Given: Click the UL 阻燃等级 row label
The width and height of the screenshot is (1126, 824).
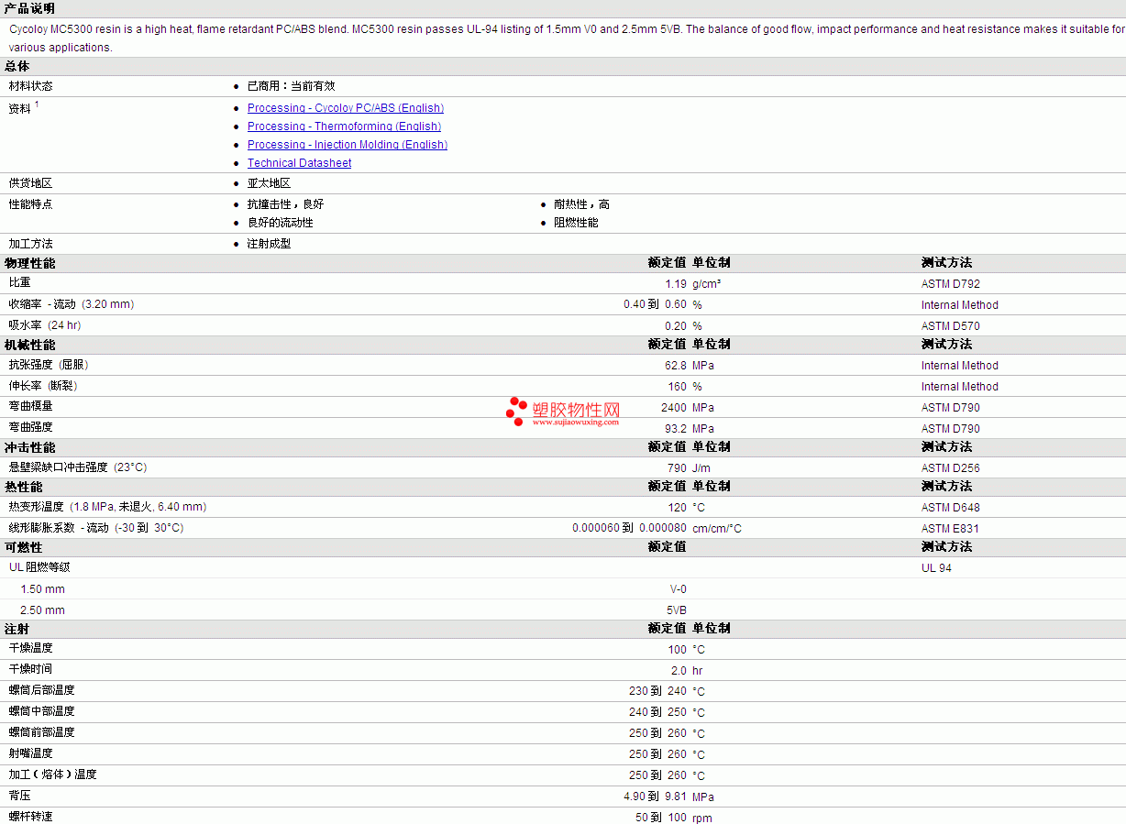Looking at the screenshot, I should click(39, 567).
